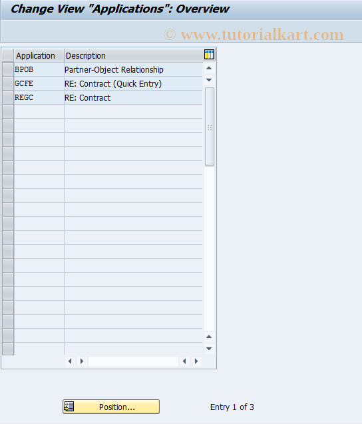Click the top scroll-down arrow beneath the up arrow
Screen dimensions: 362x424
pyautogui.click(x=209, y=80)
